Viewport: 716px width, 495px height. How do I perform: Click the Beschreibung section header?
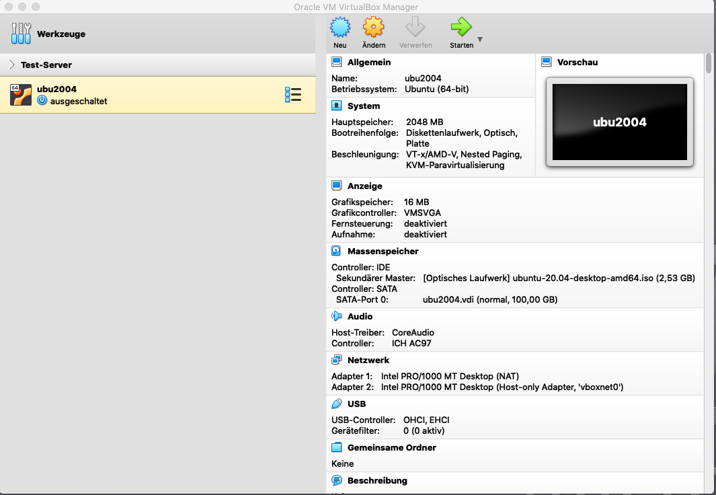[x=377, y=481]
